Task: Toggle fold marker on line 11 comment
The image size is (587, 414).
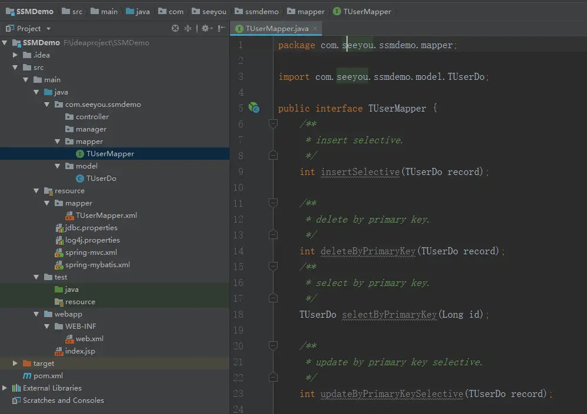Action: click(x=273, y=203)
